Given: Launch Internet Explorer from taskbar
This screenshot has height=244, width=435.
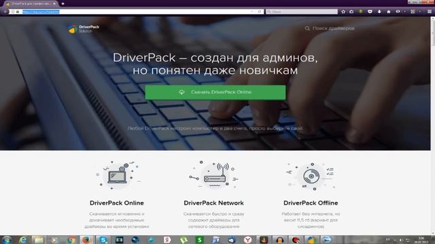Looking at the screenshot, I should pos(23,240).
